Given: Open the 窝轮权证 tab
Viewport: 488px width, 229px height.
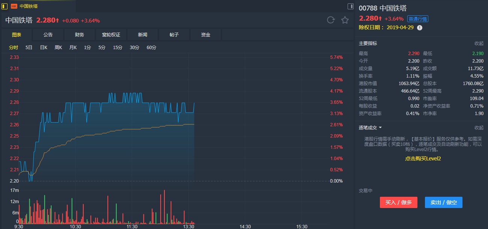Looking at the screenshot, I should click(x=111, y=35).
